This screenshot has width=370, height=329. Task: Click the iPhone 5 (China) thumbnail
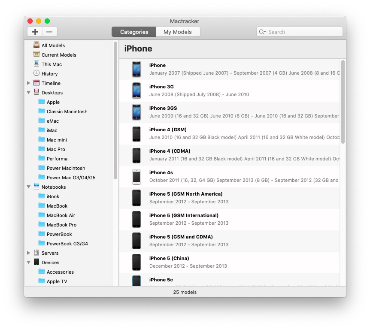pos(136,262)
